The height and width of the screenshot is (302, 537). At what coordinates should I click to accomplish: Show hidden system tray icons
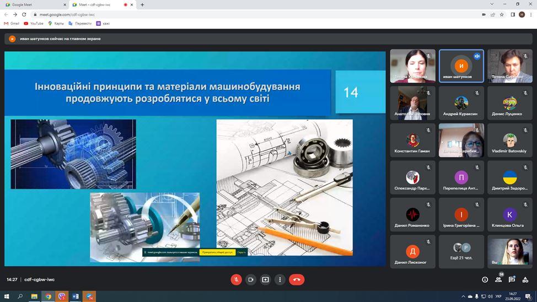[463, 296]
